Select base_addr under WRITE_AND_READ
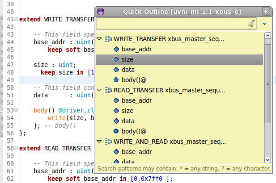Viewport: 276px width, 183px height. [x=137, y=152]
